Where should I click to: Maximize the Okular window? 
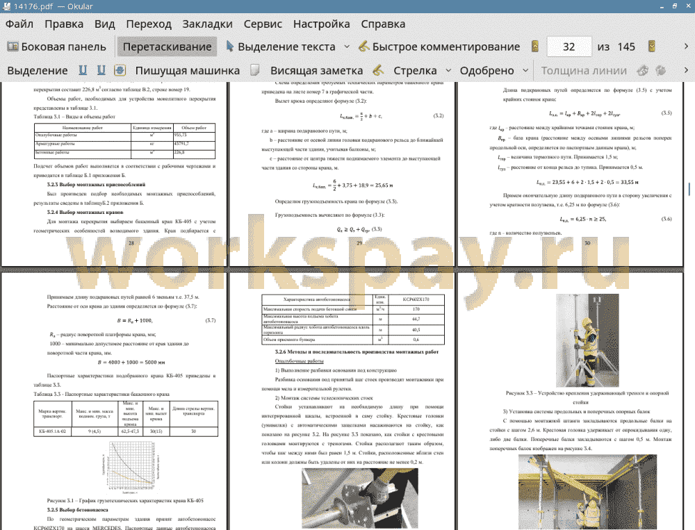[x=675, y=6]
